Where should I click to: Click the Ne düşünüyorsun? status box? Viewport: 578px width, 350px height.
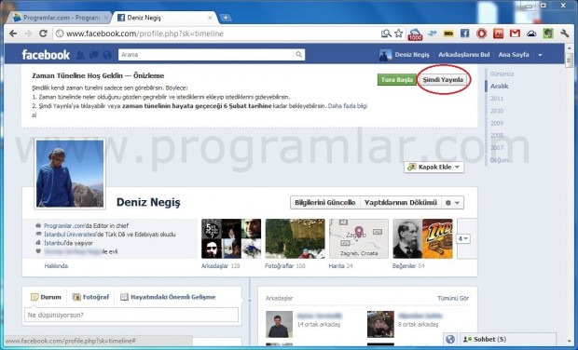[x=131, y=315]
